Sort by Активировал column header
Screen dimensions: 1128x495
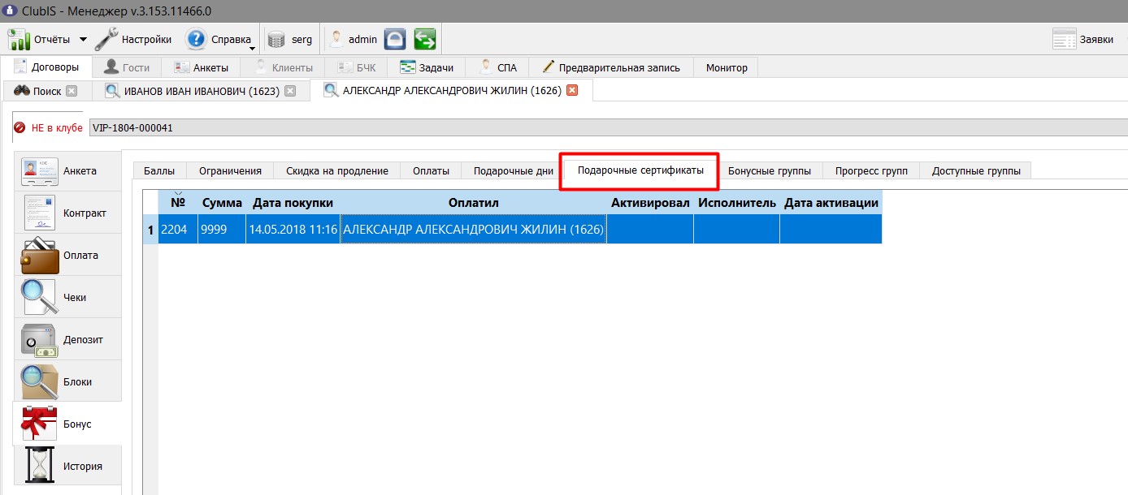[x=650, y=203]
